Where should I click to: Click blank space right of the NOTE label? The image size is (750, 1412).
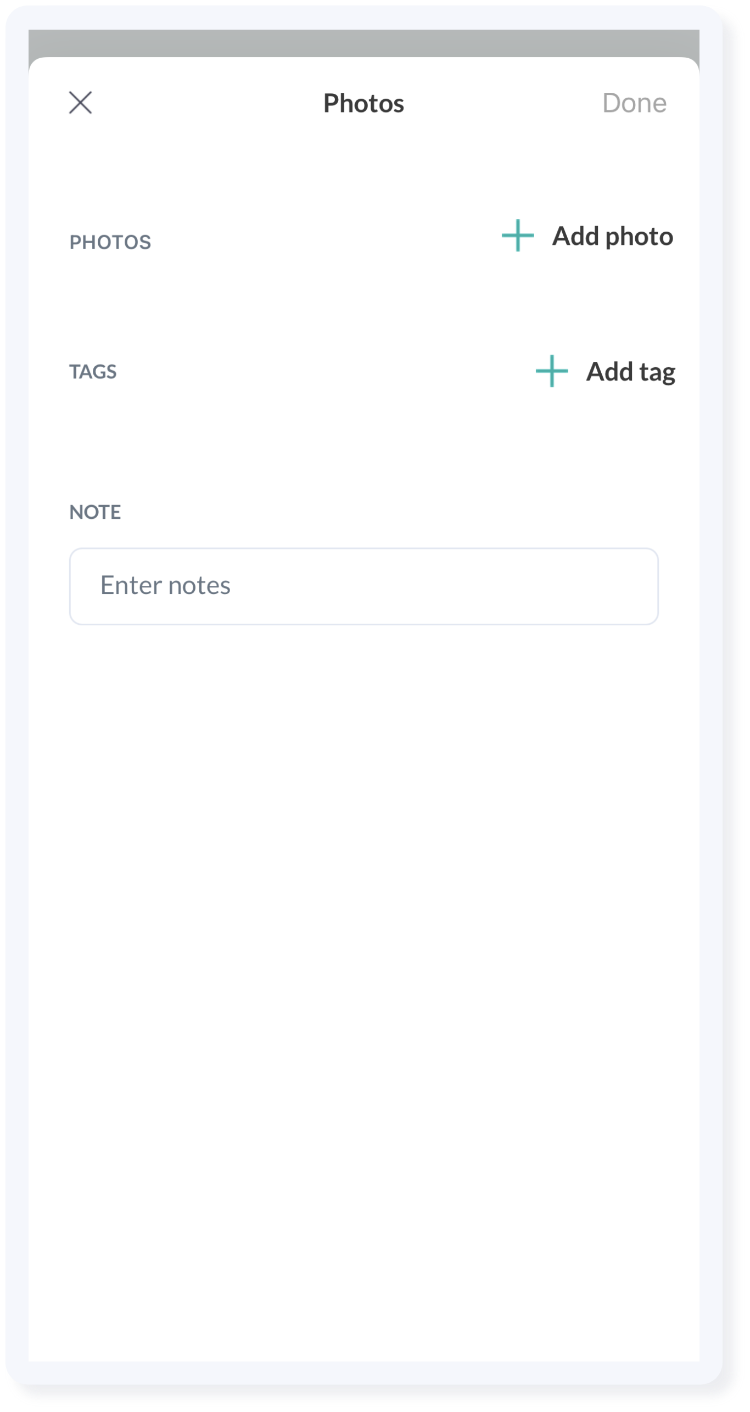pyautogui.click(x=384, y=512)
